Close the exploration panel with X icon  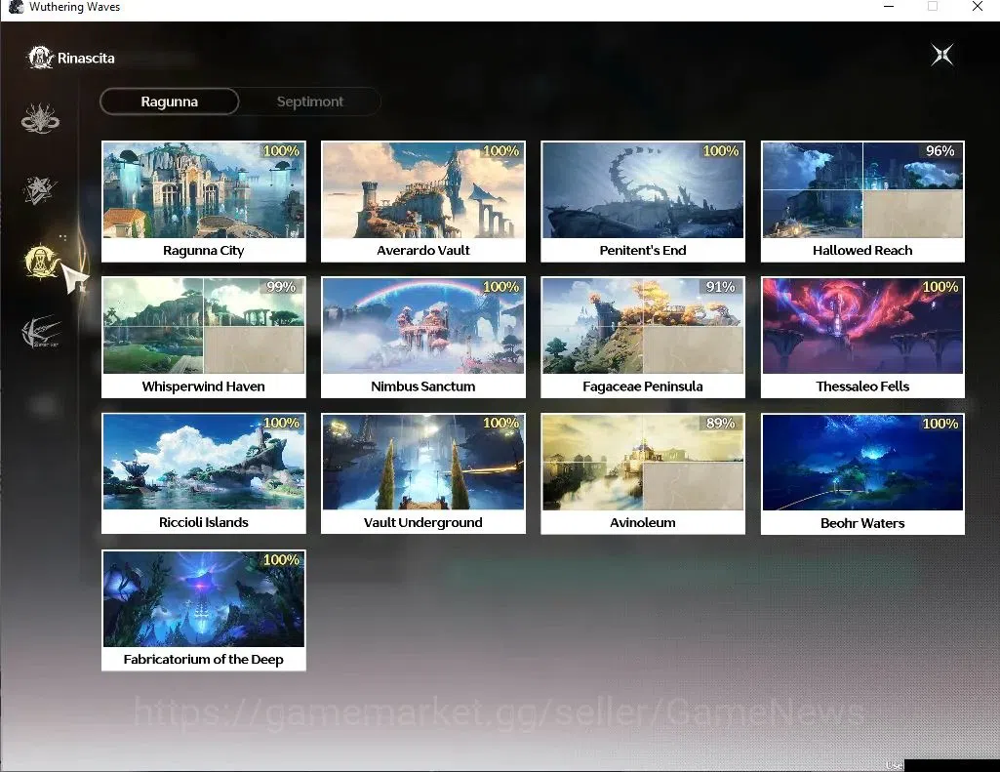(x=942, y=55)
